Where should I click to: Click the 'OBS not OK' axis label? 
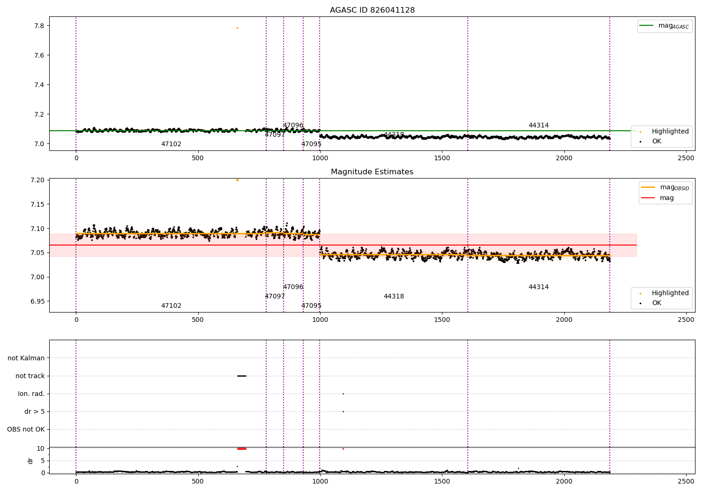[26, 429]
